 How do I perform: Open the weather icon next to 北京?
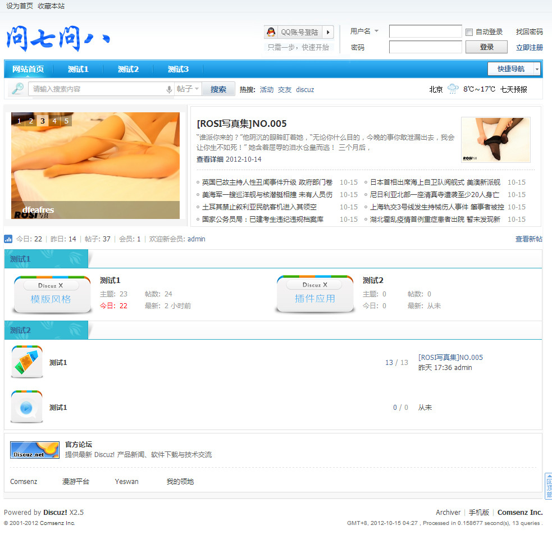[452, 89]
